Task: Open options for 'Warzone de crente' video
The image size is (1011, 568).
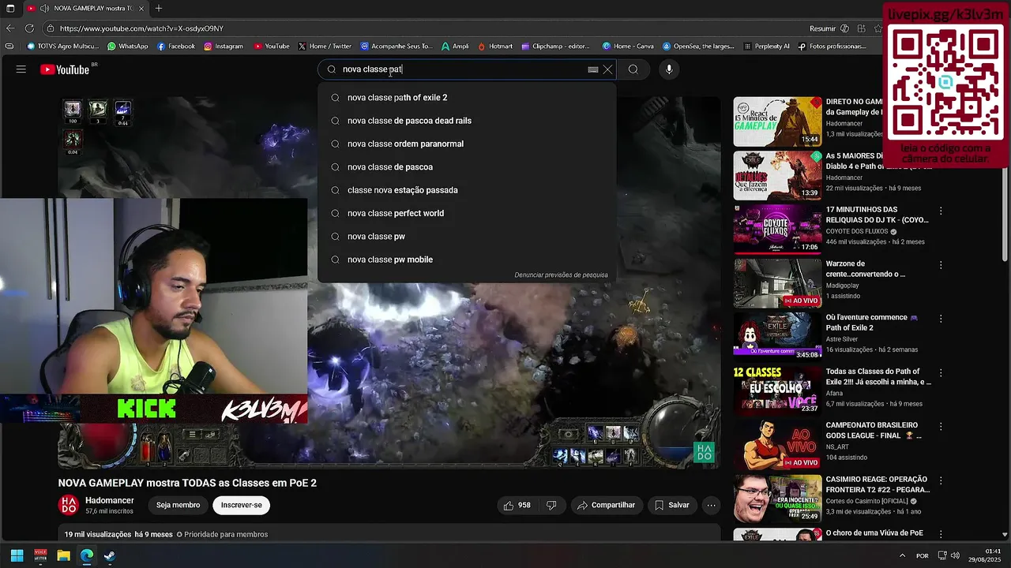Action: [x=941, y=264]
